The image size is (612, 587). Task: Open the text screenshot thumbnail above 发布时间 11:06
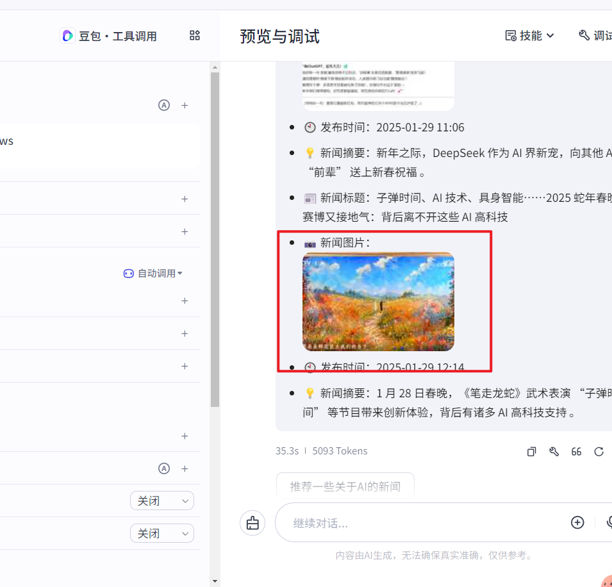(378, 86)
